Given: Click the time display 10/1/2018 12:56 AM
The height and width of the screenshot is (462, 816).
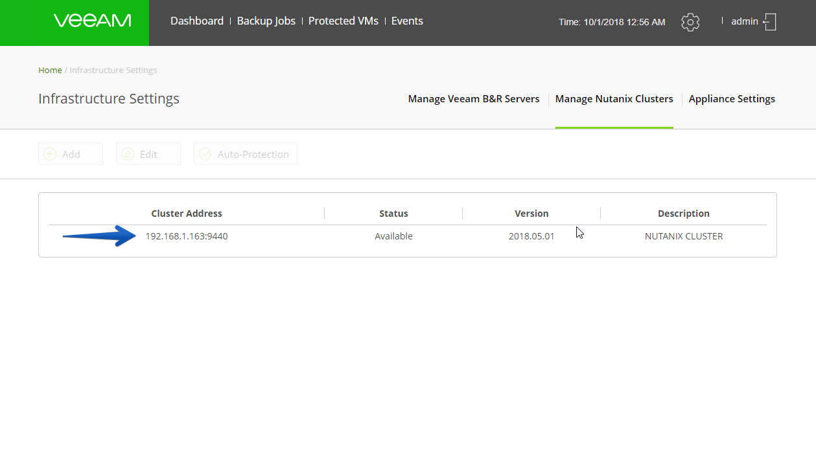Looking at the screenshot, I should click(x=612, y=22).
